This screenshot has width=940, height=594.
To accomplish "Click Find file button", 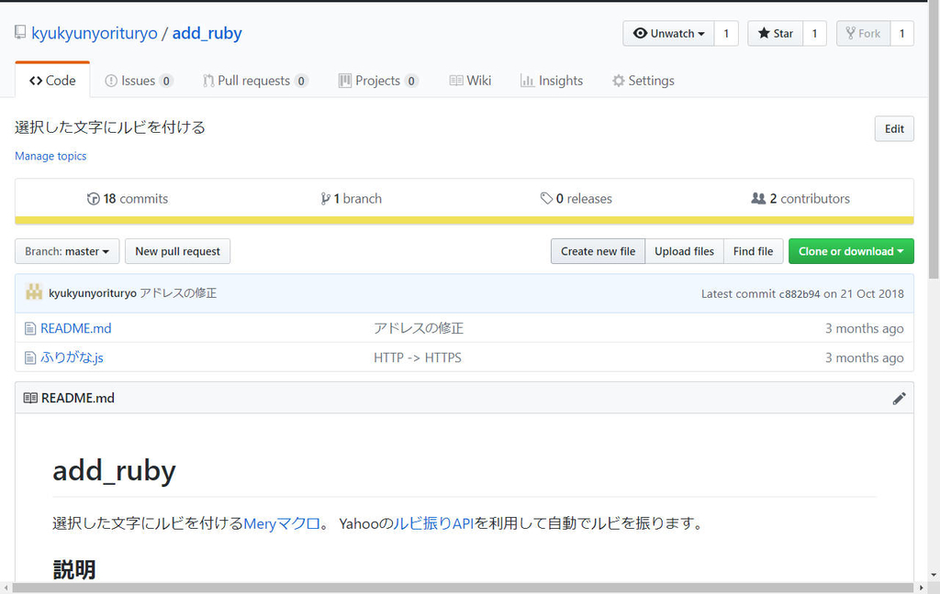I will [x=753, y=251].
